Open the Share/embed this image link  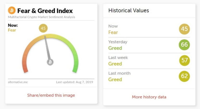coord(51,95)
